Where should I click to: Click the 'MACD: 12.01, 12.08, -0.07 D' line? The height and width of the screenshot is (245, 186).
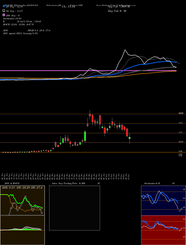pos(18,24)
